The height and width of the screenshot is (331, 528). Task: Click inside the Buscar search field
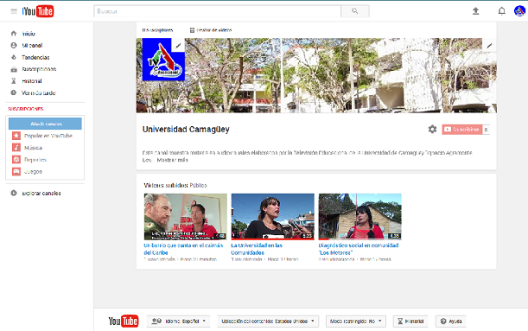pyautogui.click(x=218, y=11)
